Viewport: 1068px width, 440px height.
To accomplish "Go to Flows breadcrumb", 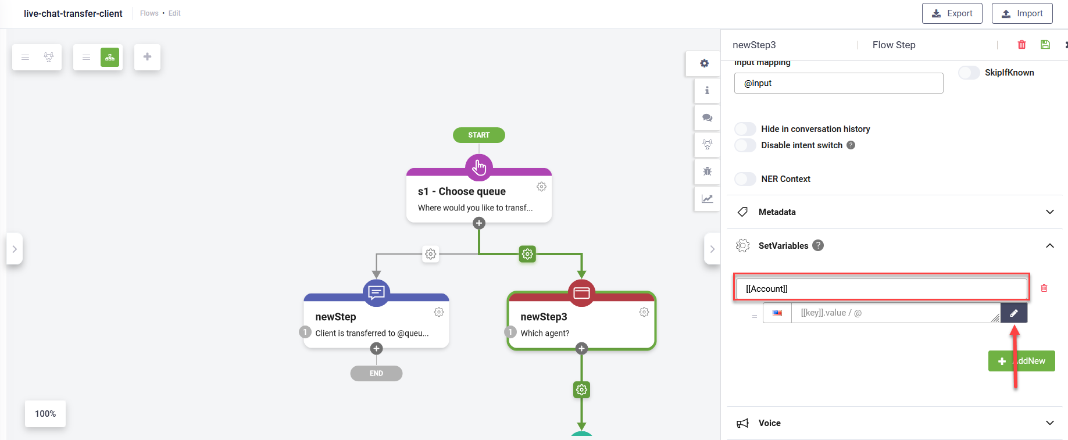I will click(x=149, y=13).
